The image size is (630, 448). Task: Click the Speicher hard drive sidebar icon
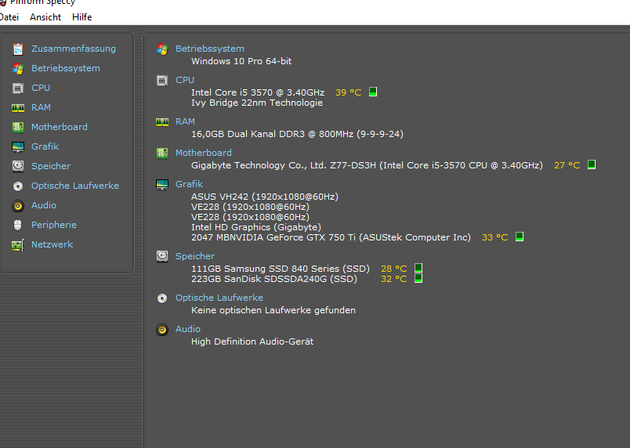(18, 166)
